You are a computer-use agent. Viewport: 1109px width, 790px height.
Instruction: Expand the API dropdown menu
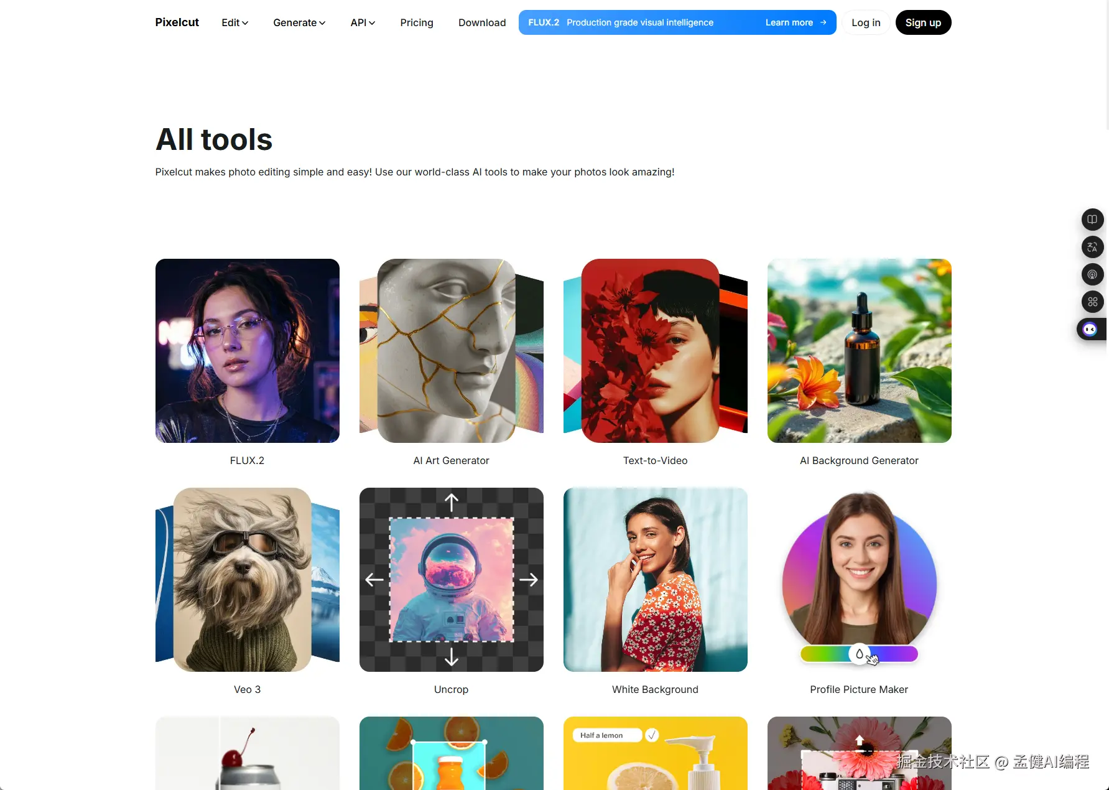click(363, 22)
